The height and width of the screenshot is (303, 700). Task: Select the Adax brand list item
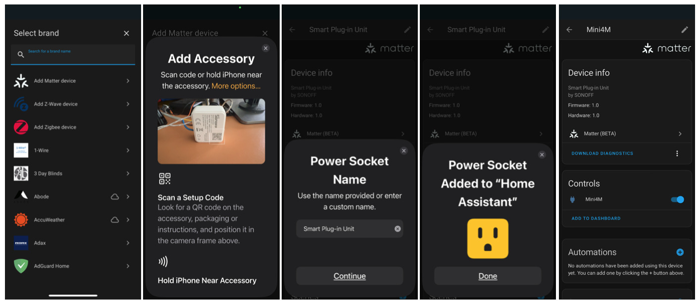pyautogui.click(x=73, y=243)
